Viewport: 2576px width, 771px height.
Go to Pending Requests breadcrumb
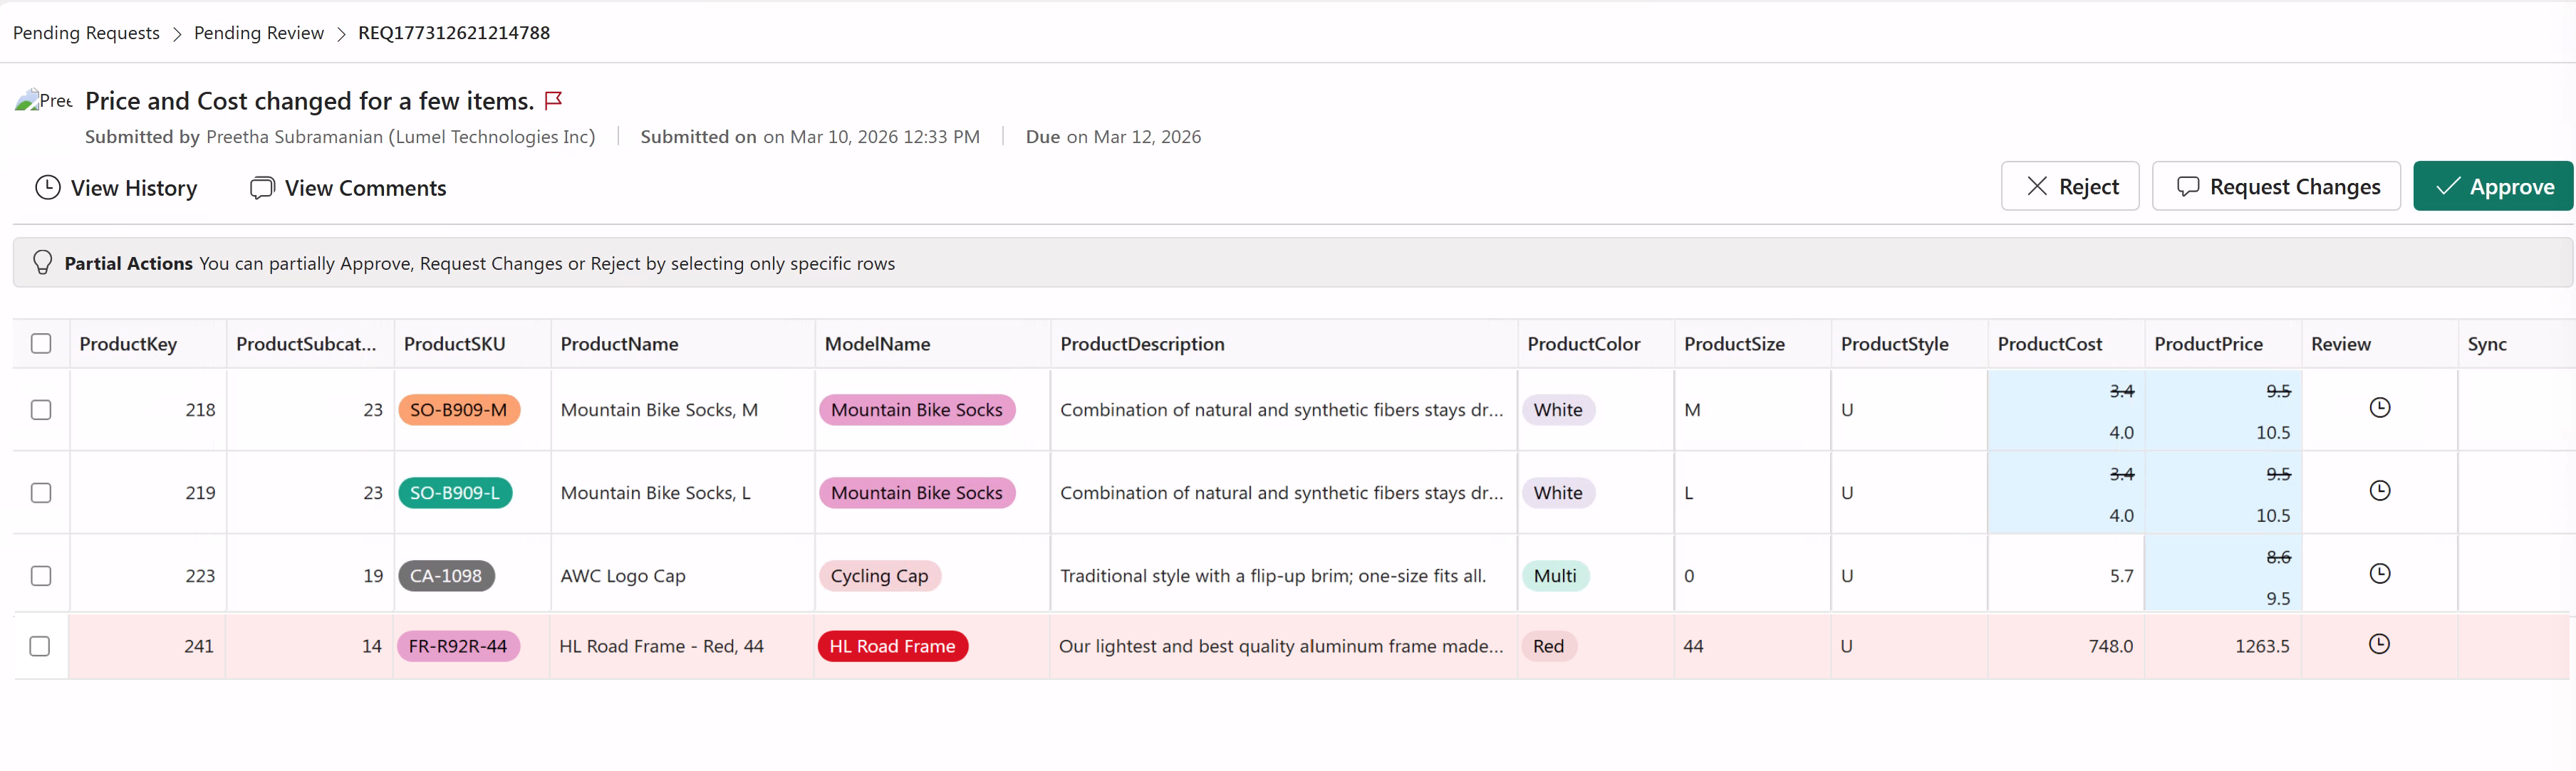(86, 33)
